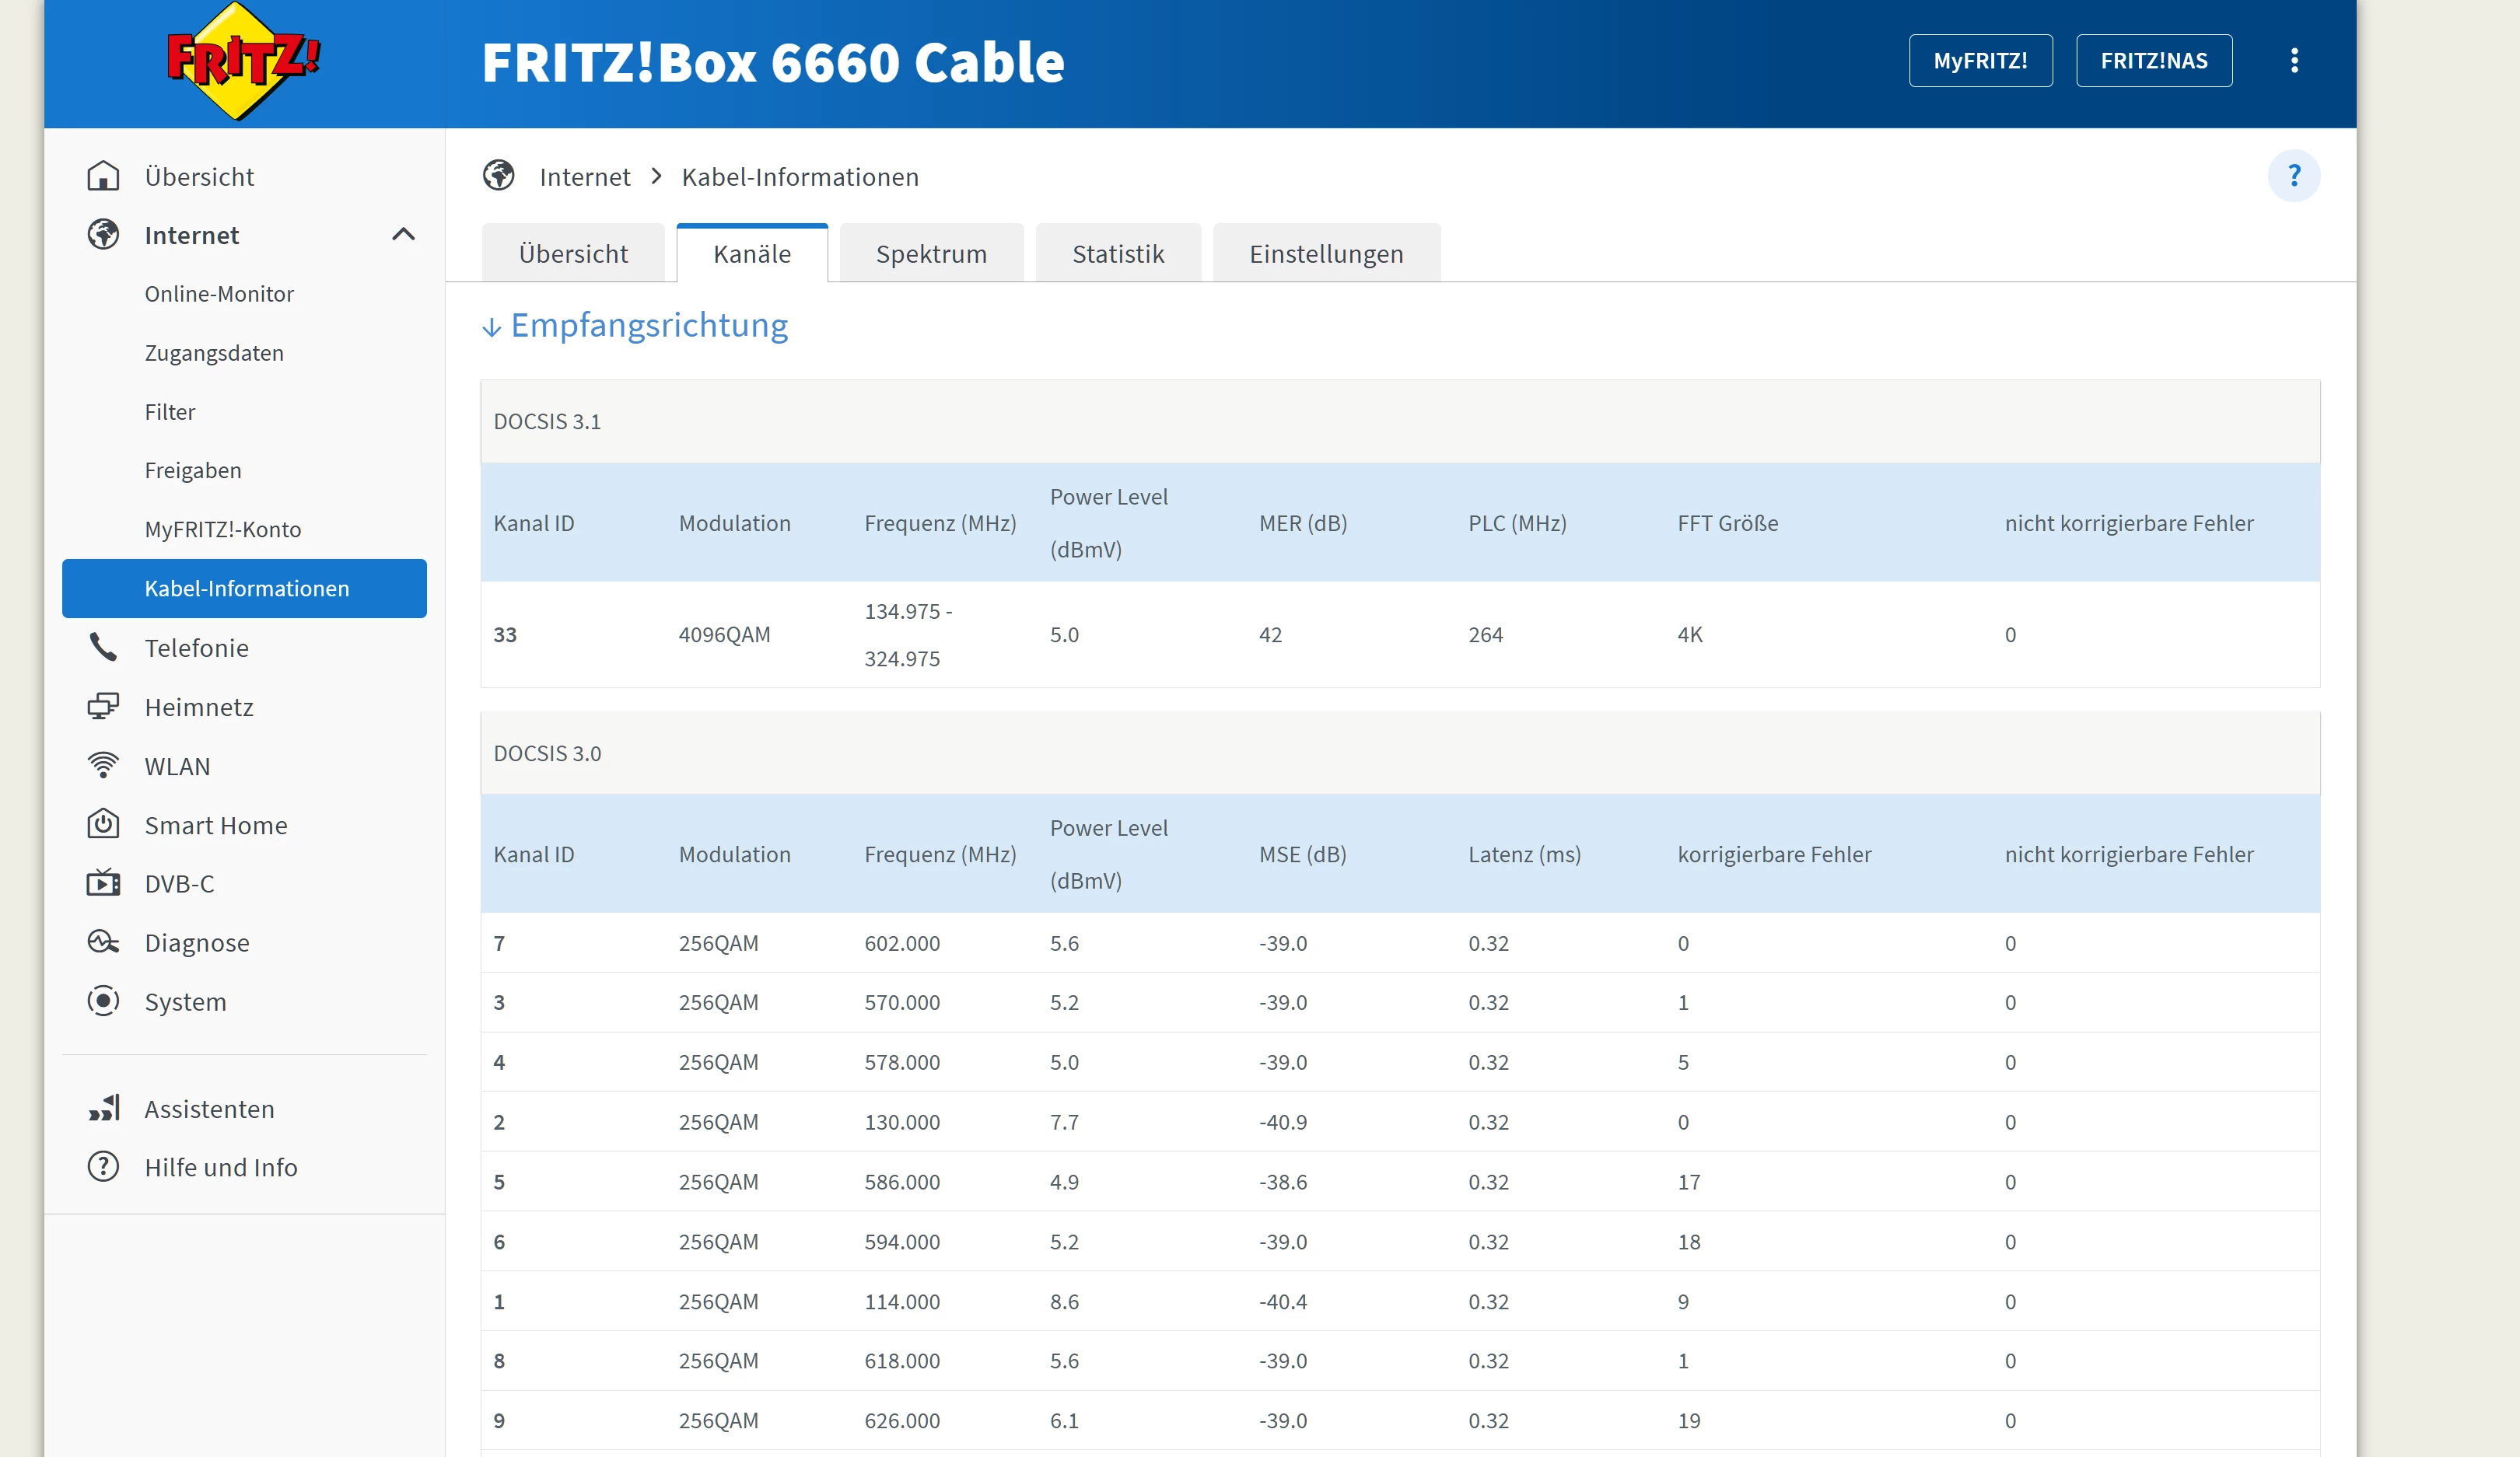Open the Einstellungen tab

1325,253
